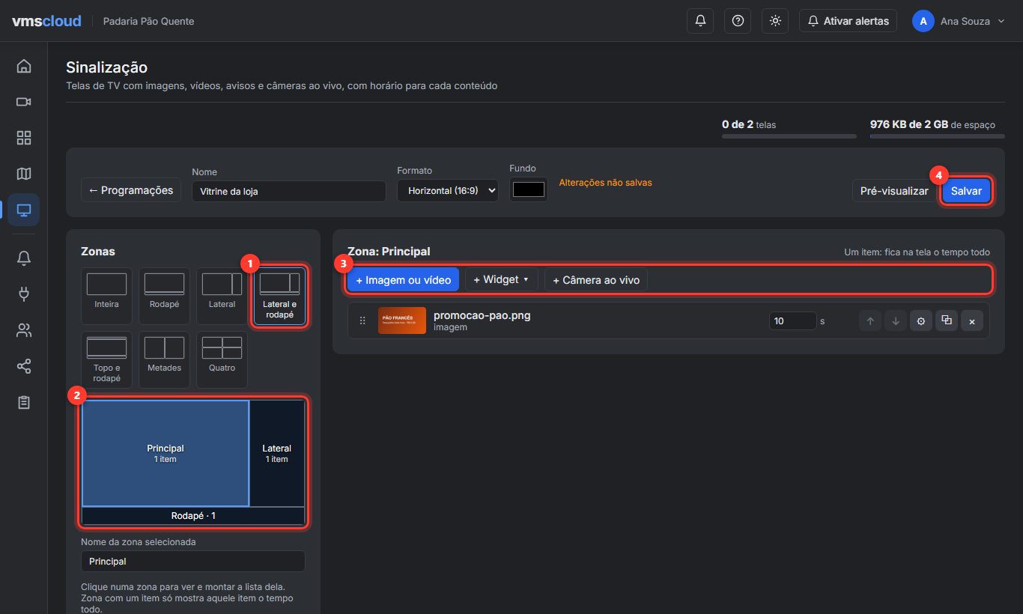Open settings gear for promocao-pao.png

tap(921, 321)
